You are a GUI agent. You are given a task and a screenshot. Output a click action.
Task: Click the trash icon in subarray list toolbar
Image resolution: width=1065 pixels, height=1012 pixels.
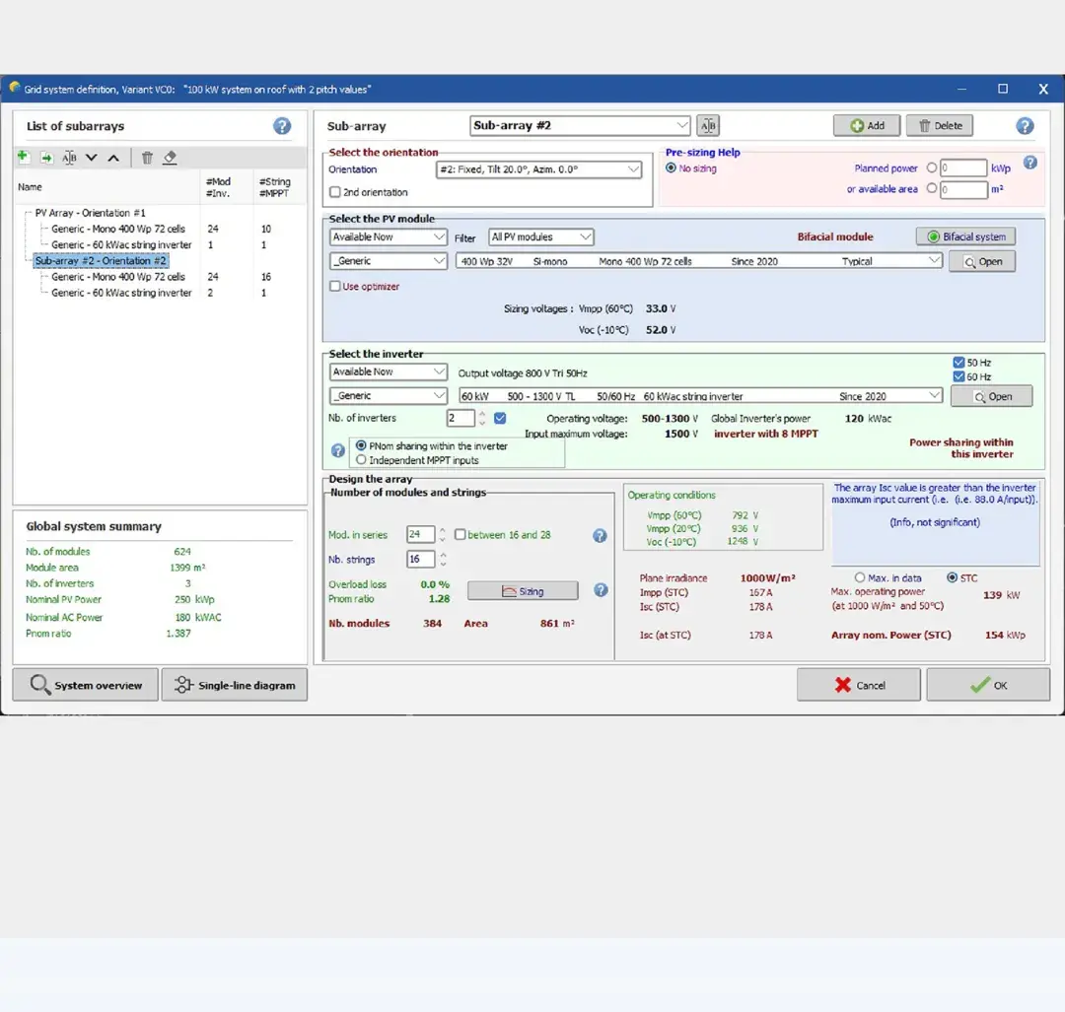click(147, 158)
